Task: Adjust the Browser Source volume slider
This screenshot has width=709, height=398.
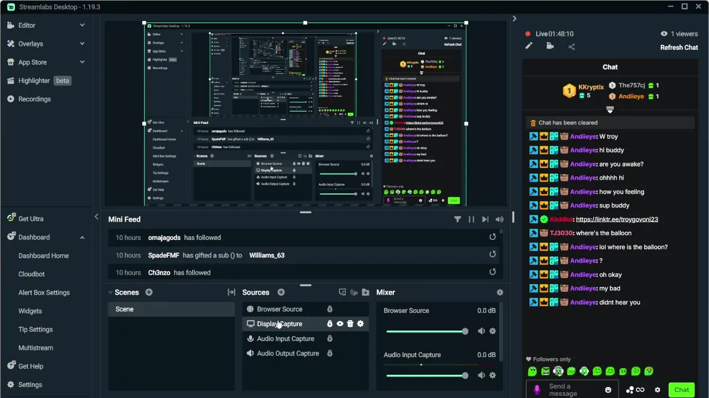Action: (x=427, y=331)
